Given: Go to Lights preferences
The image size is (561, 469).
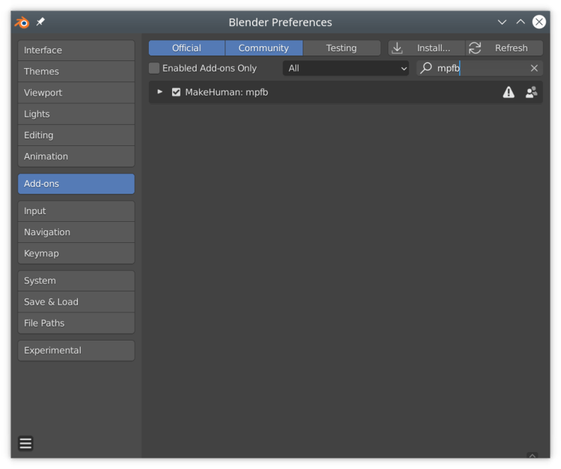Looking at the screenshot, I should coord(77,114).
